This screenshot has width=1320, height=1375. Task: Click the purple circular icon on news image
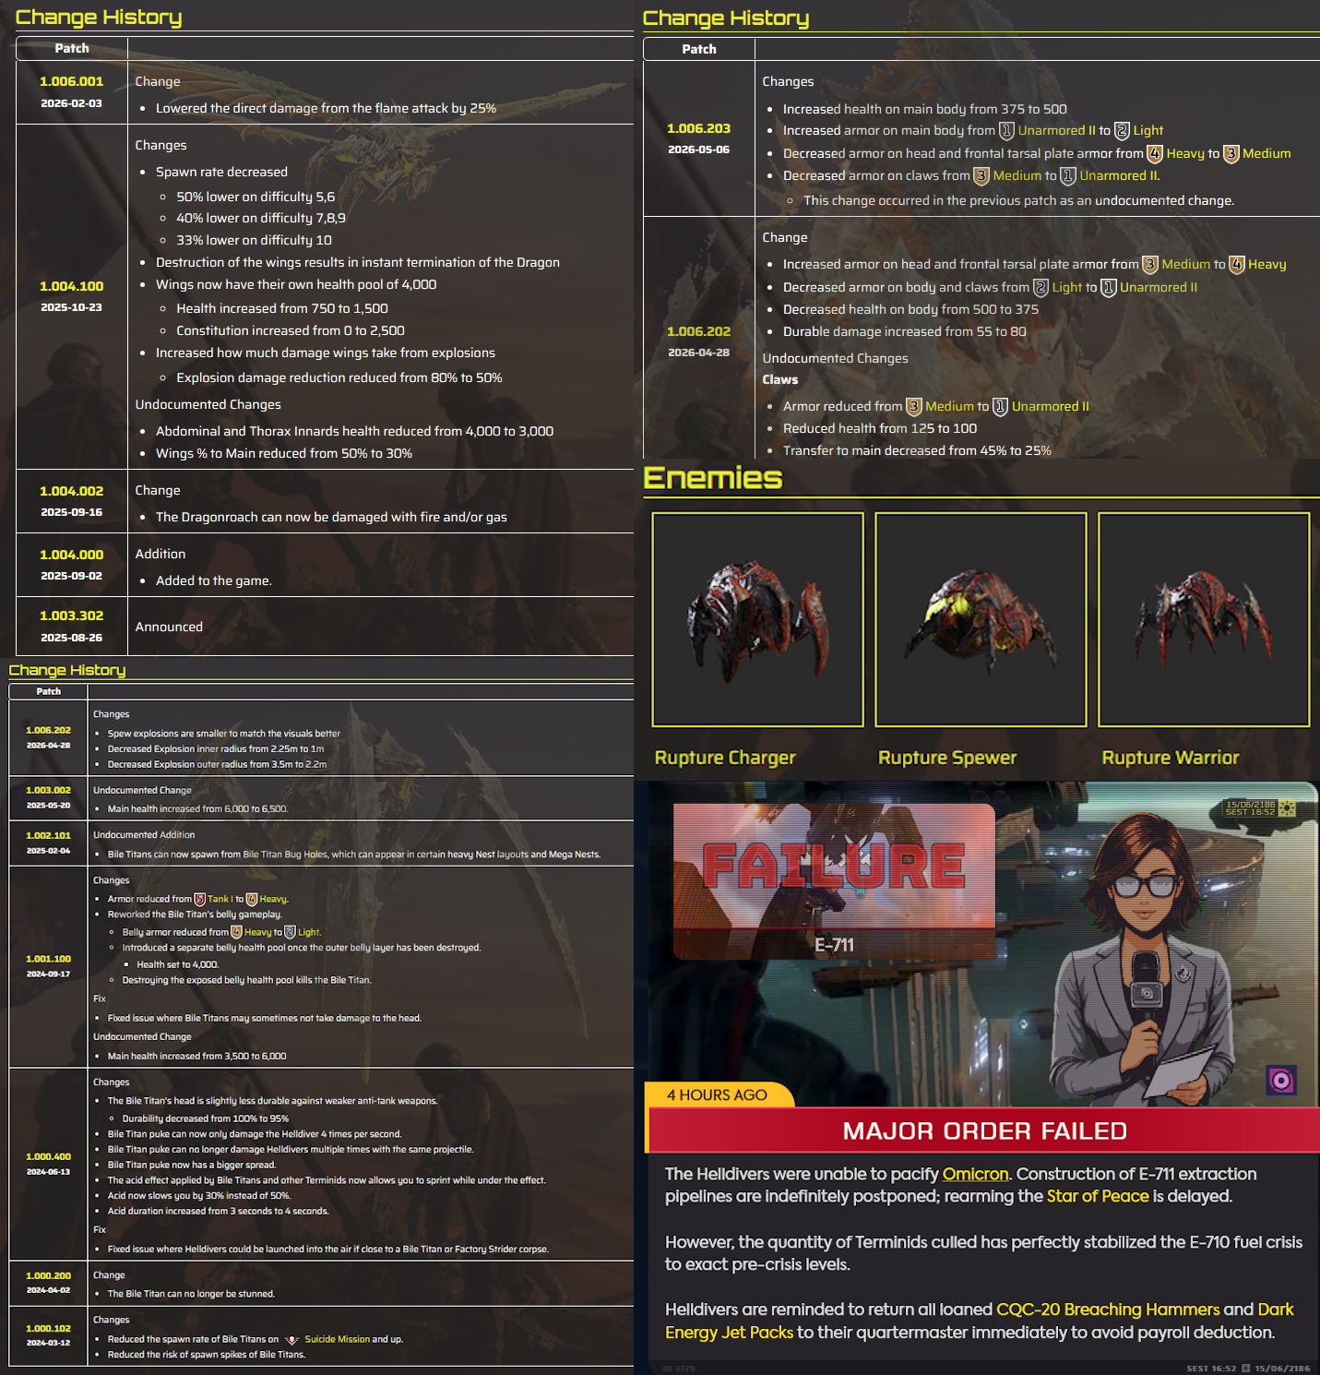[1280, 1080]
